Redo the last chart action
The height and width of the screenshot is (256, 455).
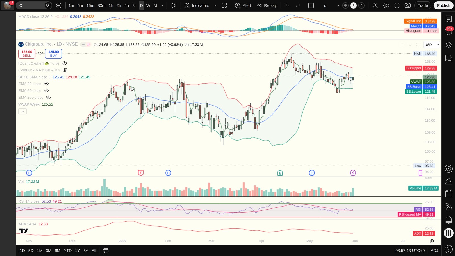298,5
